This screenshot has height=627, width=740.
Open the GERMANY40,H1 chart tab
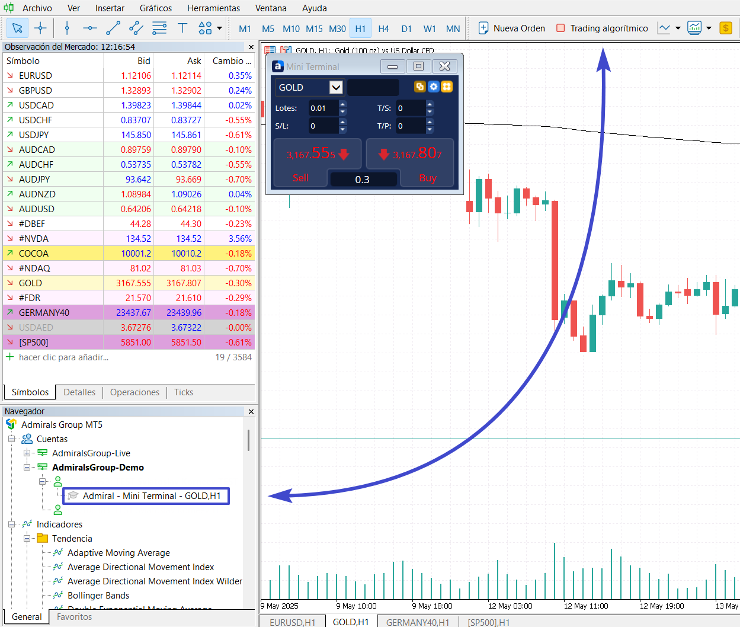418,622
